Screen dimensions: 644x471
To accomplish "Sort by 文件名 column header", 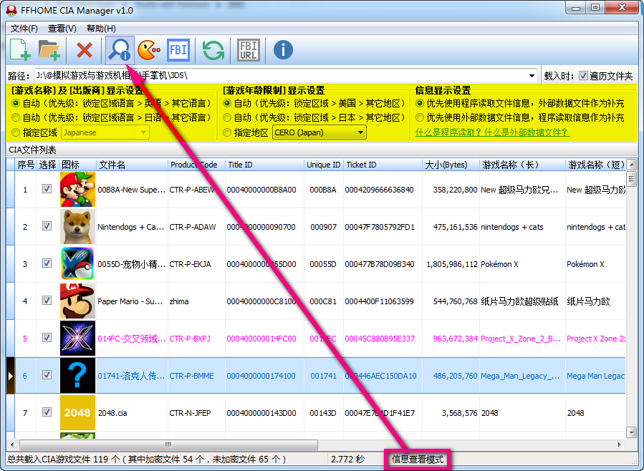I will pyautogui.click(x=133, y=165).
